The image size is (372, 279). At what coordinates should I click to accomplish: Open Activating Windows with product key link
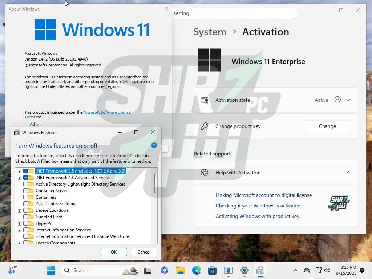258,216
